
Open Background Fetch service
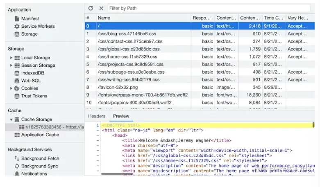pos(40,158)
